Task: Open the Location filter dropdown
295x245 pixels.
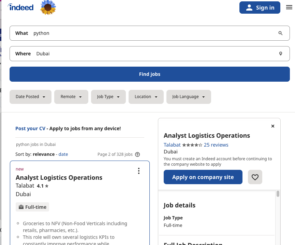Action: click(x=146, y=97)
